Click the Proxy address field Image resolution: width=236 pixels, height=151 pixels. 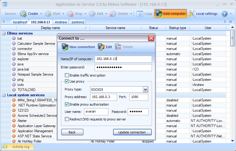[x=103, y=97]
